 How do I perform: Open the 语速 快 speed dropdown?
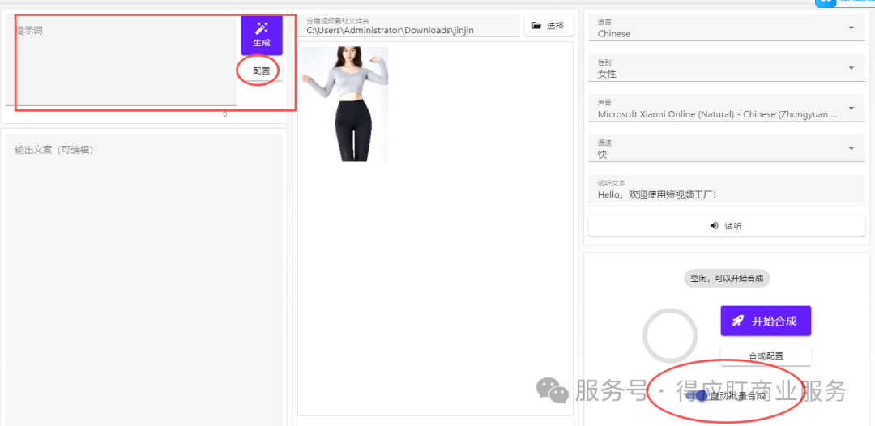(x=727, y=148)
